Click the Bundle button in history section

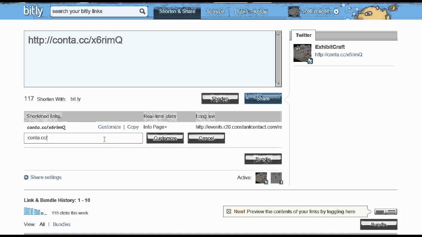(379, 224)
